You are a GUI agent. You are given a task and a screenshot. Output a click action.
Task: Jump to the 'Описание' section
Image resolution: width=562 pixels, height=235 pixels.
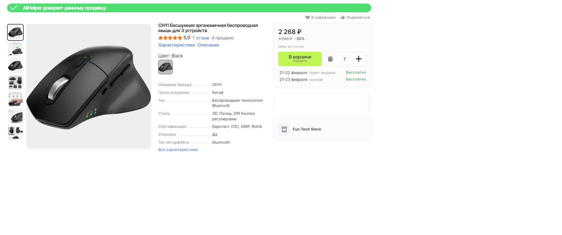coord(208,45)
